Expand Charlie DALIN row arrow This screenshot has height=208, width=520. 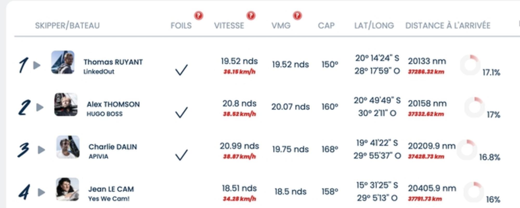click(x=41, y=149)
